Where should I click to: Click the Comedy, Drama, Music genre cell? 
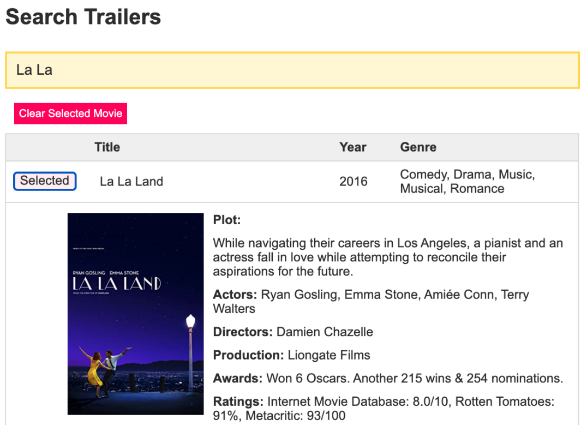coord(467,182)
